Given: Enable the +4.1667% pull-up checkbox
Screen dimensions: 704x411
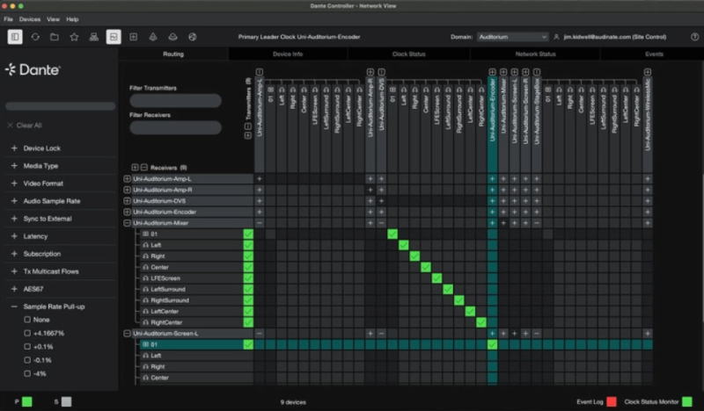Looking at the screenshot, I should pyautogui.click(x=27, y=334).
